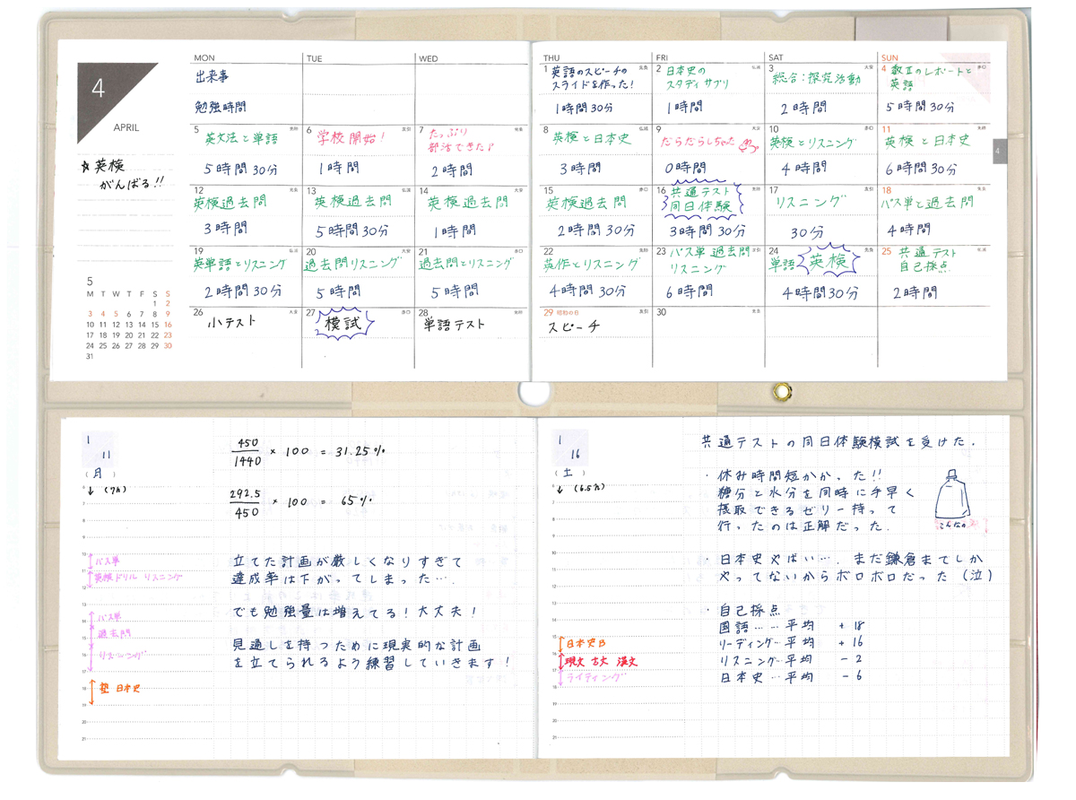Click the リーディング 平均 +16 score line
1076x800 pixels.
(x=793, y=644)
